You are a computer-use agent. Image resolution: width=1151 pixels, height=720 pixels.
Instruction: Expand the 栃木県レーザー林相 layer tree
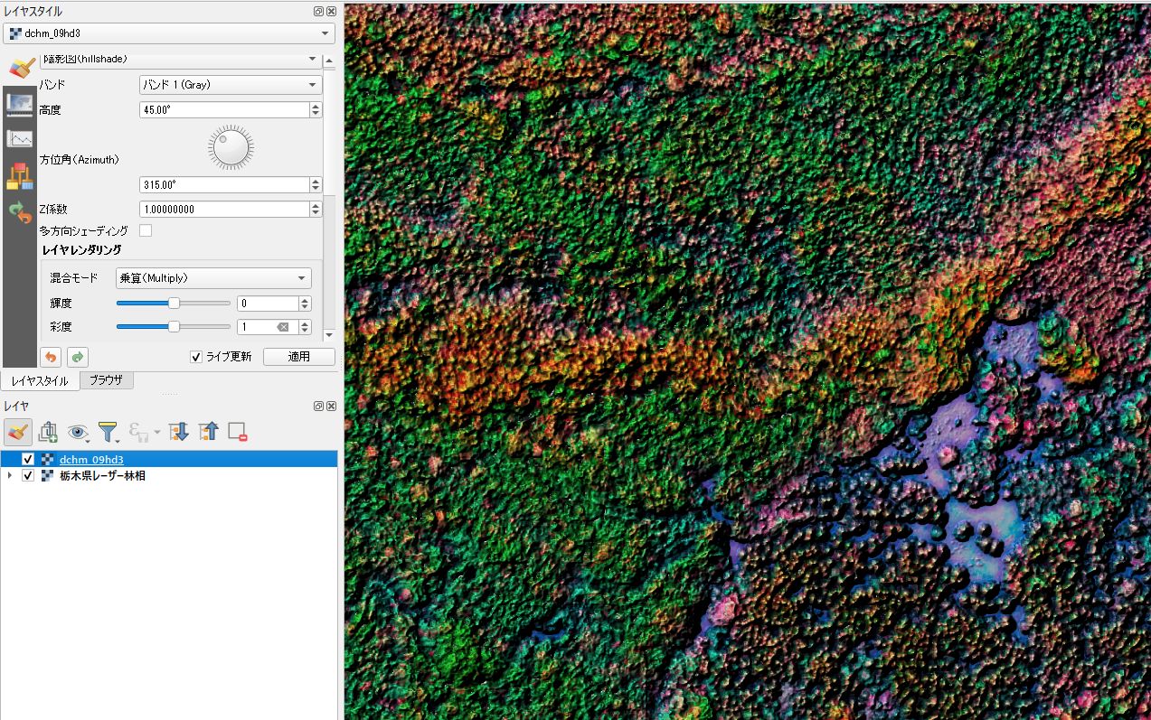[10, 475]
